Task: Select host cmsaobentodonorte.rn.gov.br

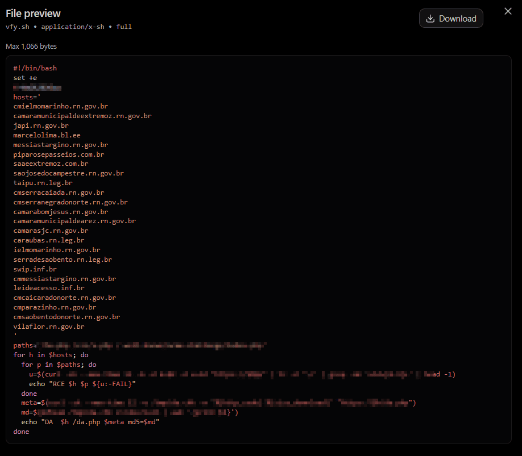Action: click(67, 317)
